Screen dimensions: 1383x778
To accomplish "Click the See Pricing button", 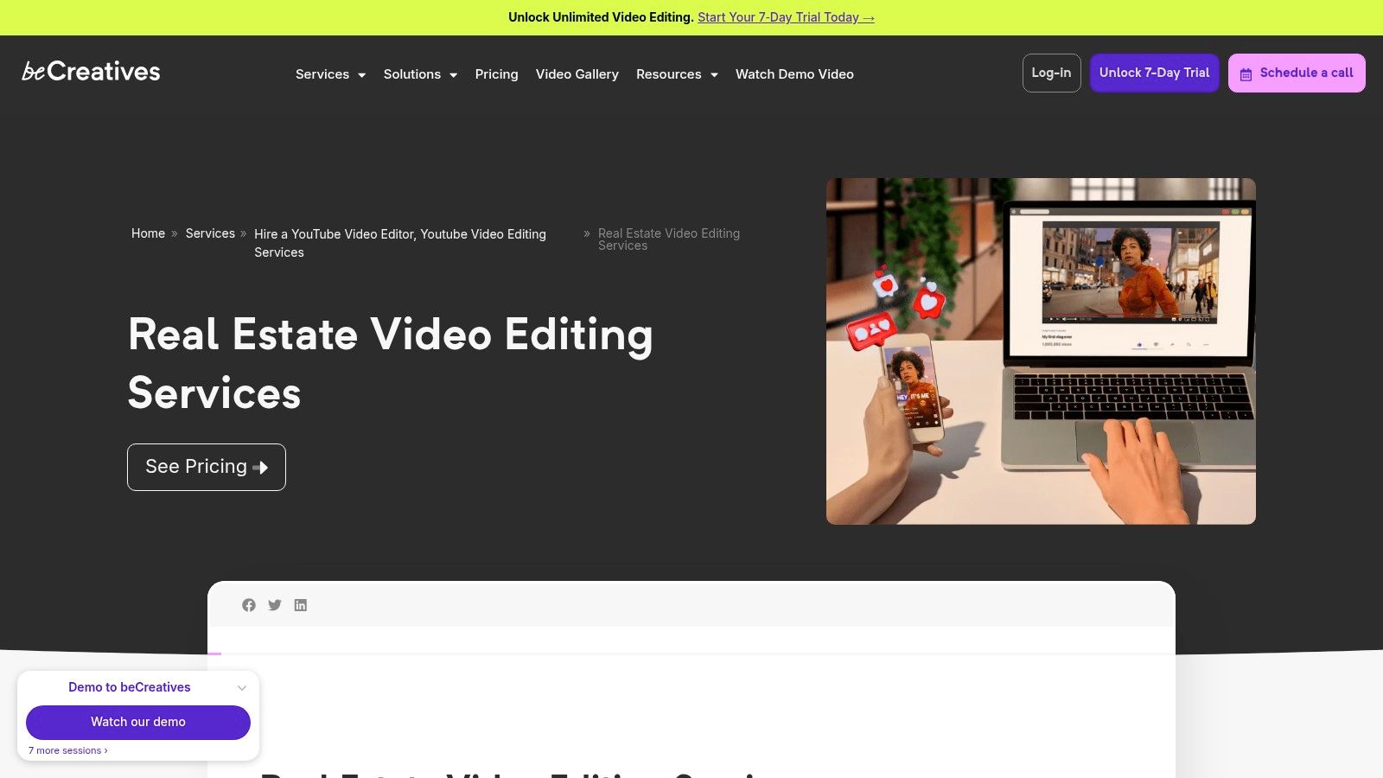I will point(207,467).
